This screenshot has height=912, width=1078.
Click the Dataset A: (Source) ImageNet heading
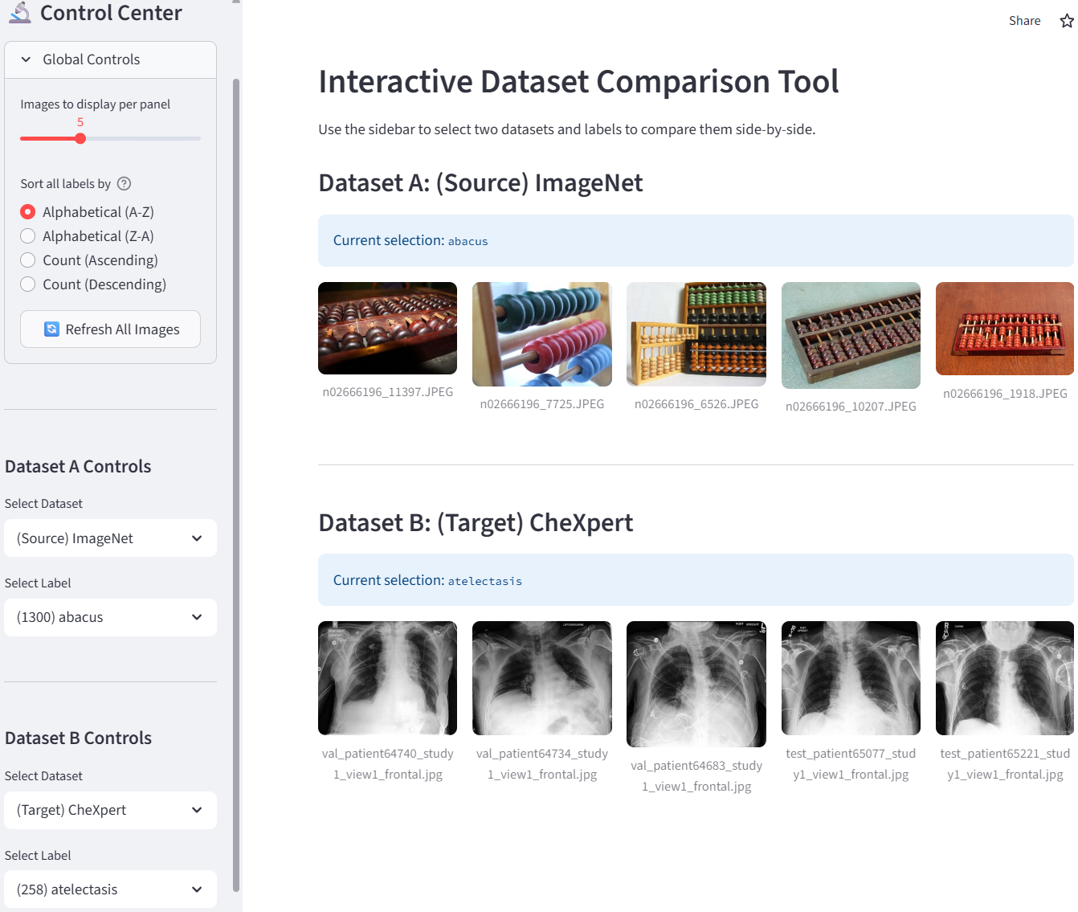coord(480,183)
